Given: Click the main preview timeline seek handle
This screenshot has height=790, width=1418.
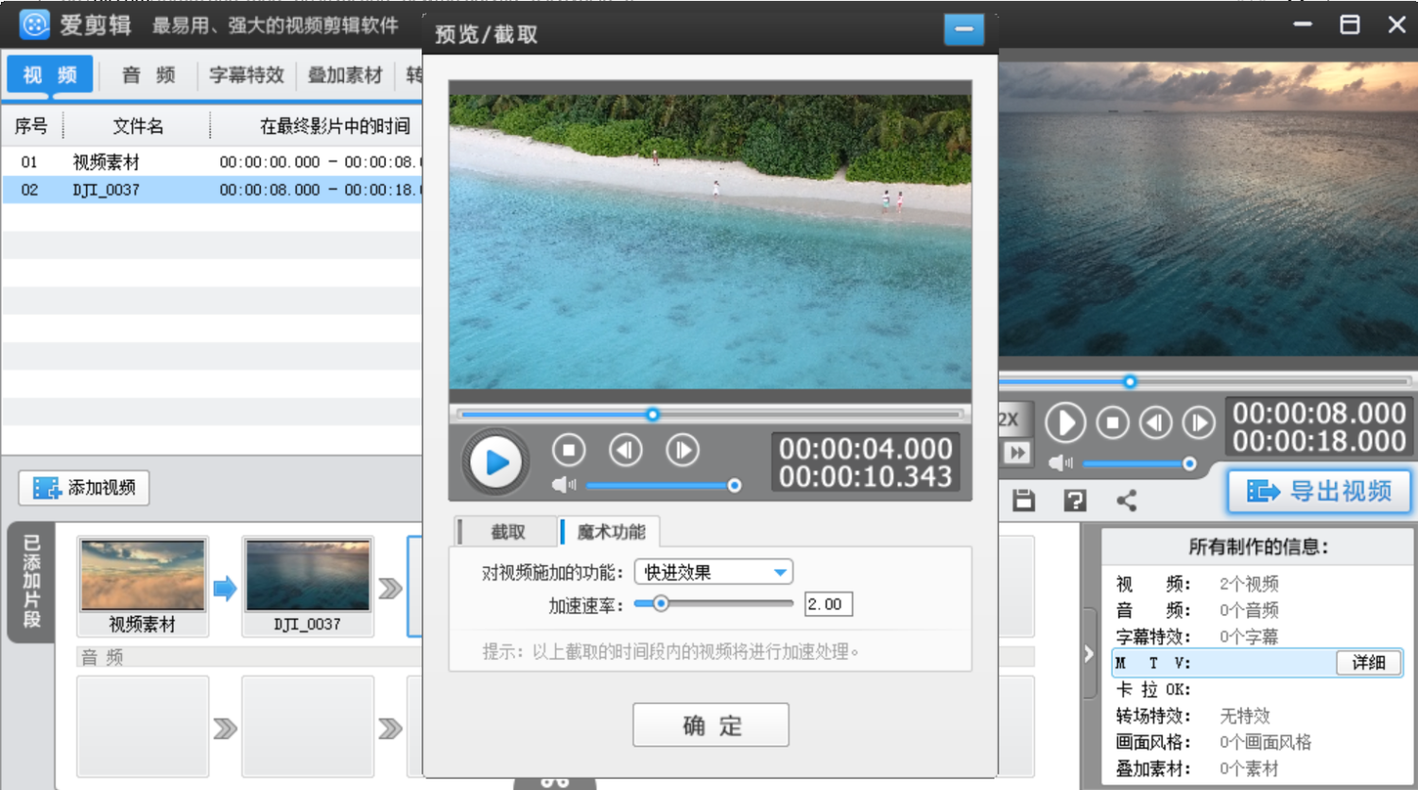Looking at the screenshot, I should point(1130,382).
